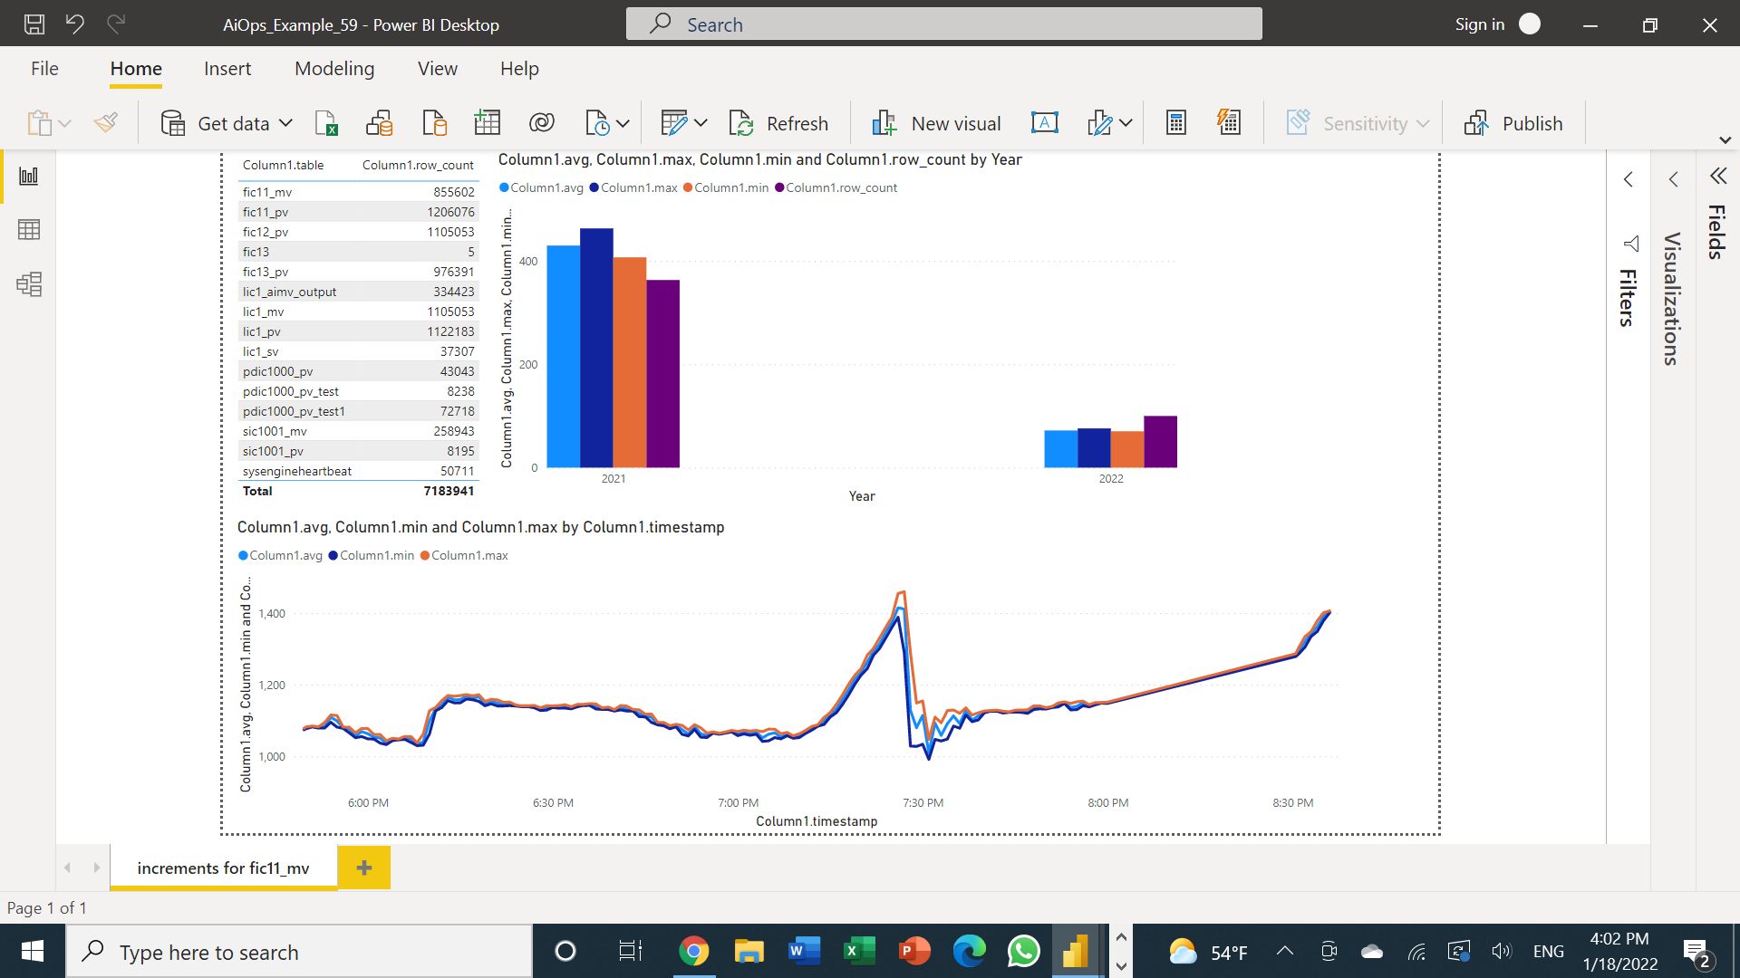Click the New measure calculator icon
1740x978 pixels.
click(1176, 123)
